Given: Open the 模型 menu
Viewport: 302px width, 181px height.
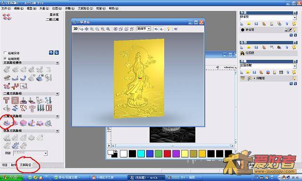Looking at the screenshot, I should [x=32, y=8].
